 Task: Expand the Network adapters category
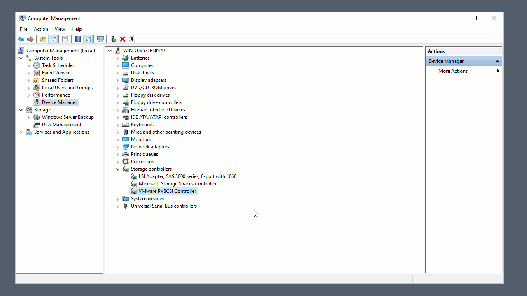pyautogui.click(x=118, y=147)
